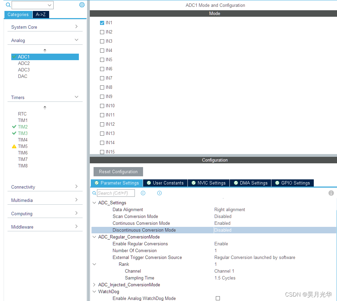Select RTC in the Timers list

pos(22,114)
